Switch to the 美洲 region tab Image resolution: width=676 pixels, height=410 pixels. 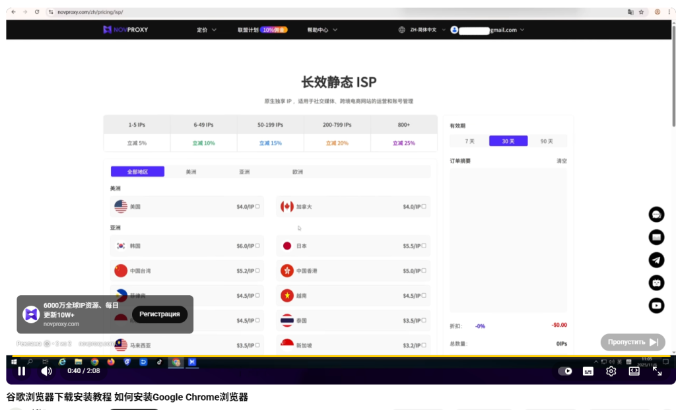(191, 171)
